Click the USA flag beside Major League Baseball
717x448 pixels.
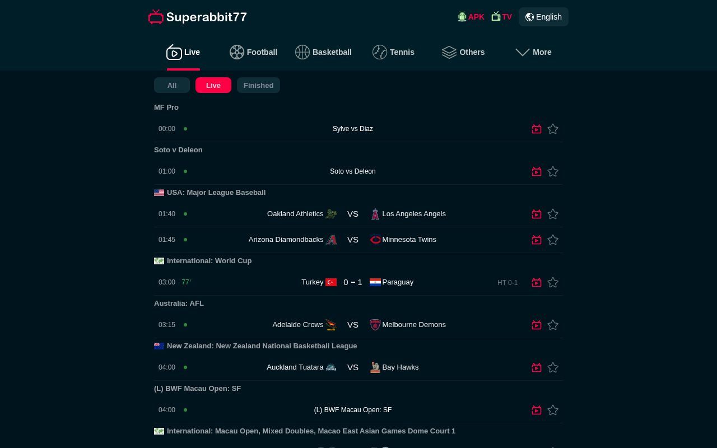pyautogui.click(x=159, y=193)
